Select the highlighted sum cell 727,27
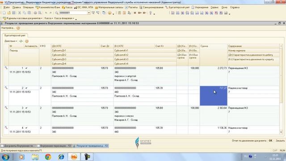The height and width of the screenshot is (161, 286). click(x=214, y=96)
